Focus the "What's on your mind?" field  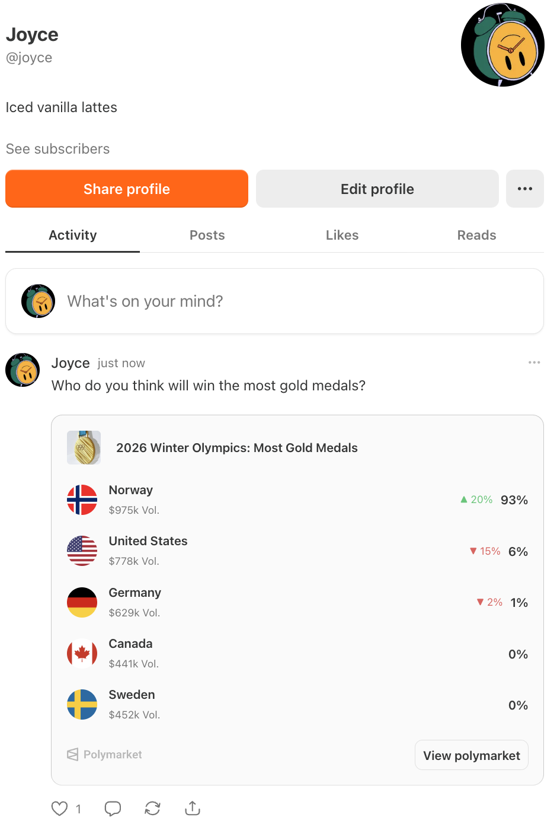tap(296, 301)
